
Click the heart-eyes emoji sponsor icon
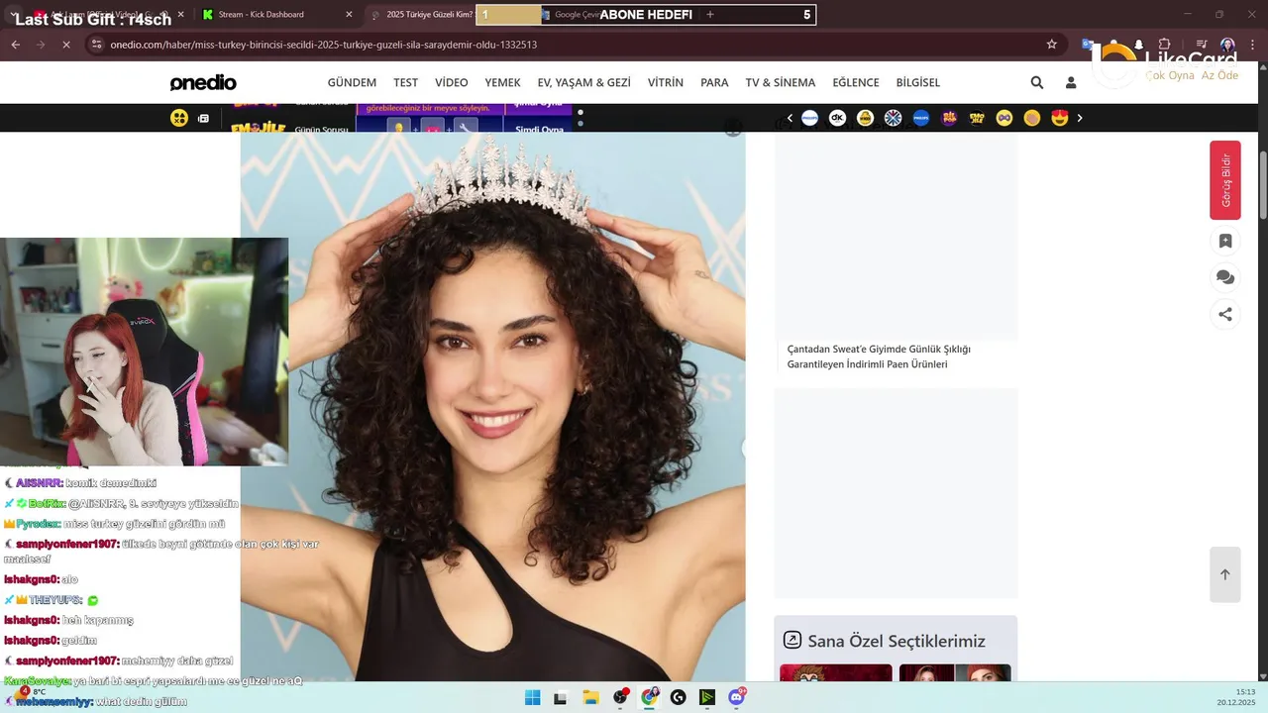tap(1060, 118)
